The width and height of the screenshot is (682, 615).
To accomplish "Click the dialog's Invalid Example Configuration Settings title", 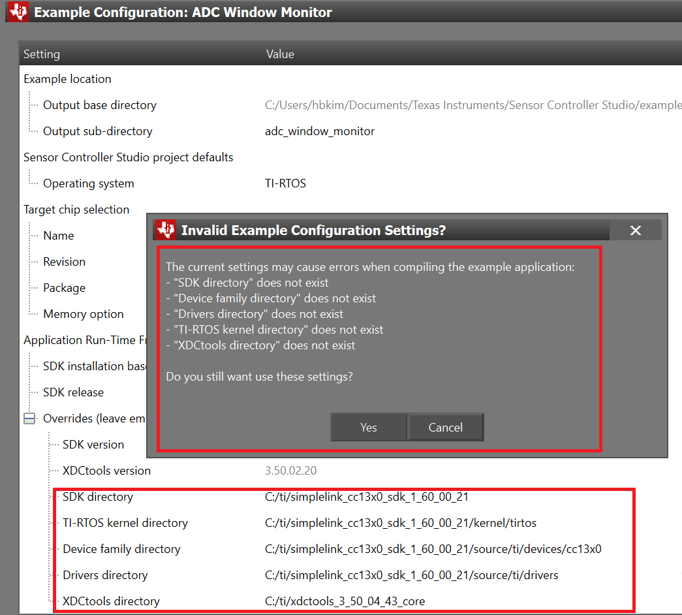I will 314,230.
